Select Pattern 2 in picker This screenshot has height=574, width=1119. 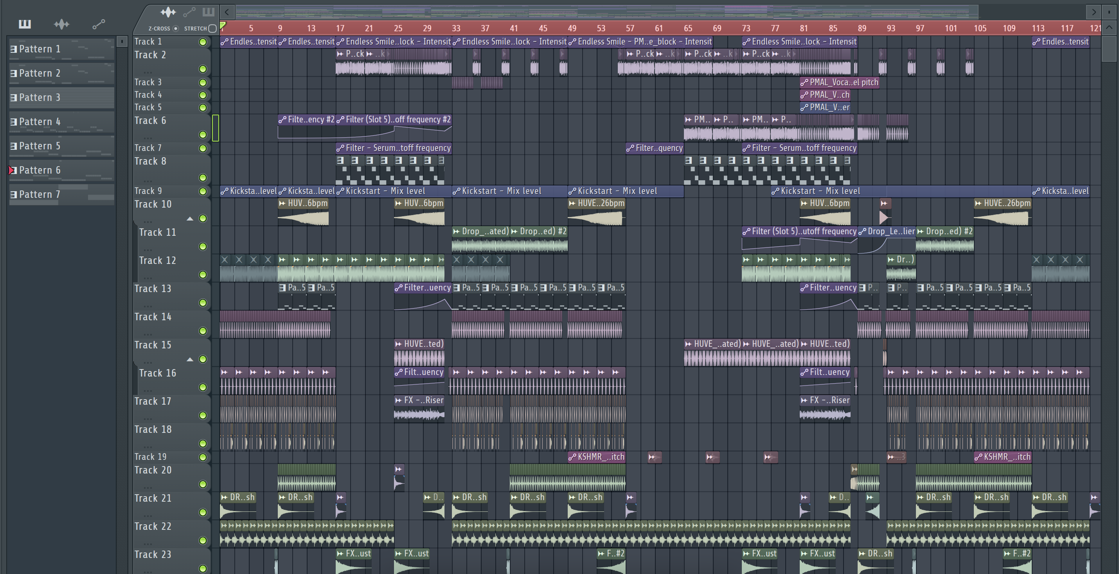click(62, 74)
